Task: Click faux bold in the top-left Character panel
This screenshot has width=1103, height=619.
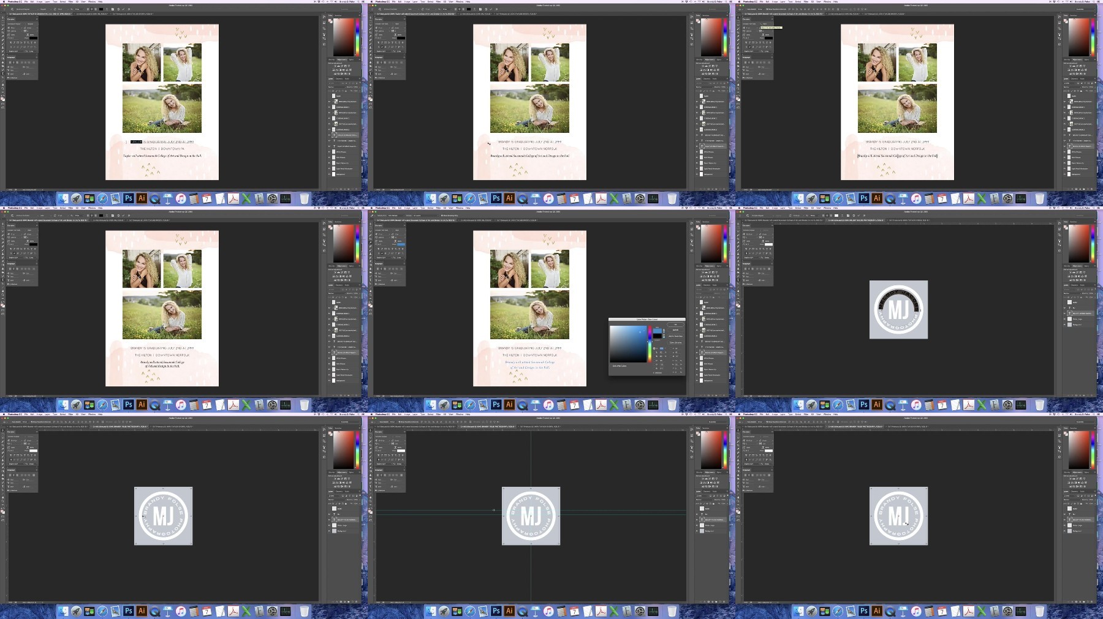Action: coord(11,42)
